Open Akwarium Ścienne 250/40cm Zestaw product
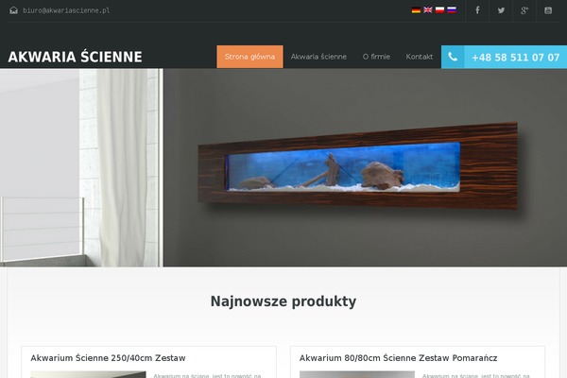Viewport: 567px width, 378px height. (108, 358)
